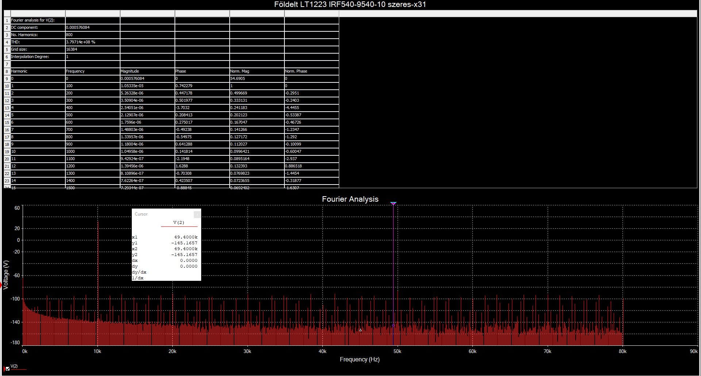The height and width of the screenshot is (376, 701).
Task: Select magnitude cell 1.33957e-06
Action: click(x=148, y=137)
